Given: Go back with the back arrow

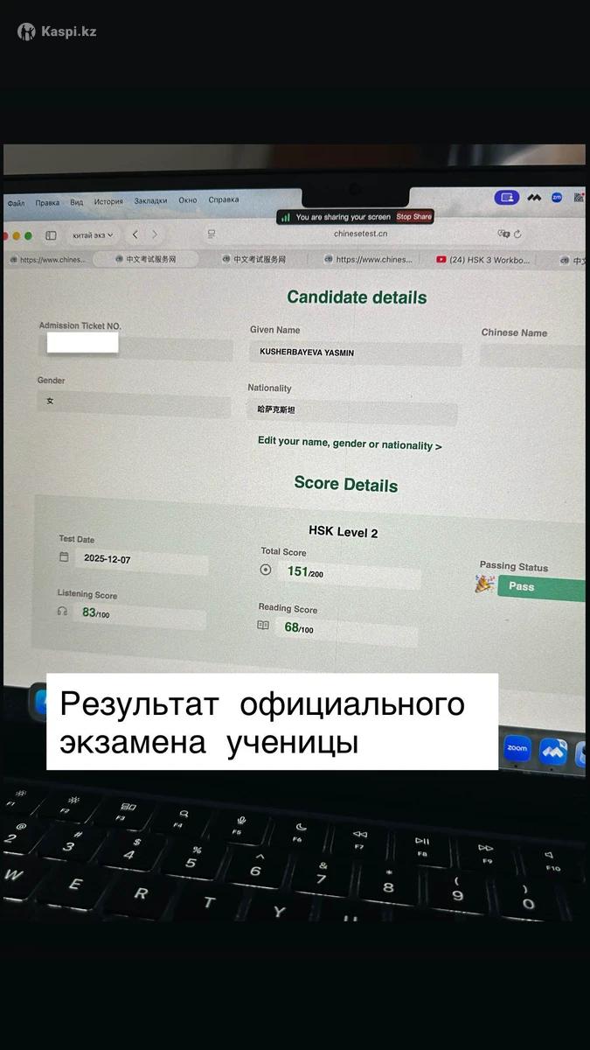Looking at the screenshot, I should pyautogui.click(x=135, y=234).
